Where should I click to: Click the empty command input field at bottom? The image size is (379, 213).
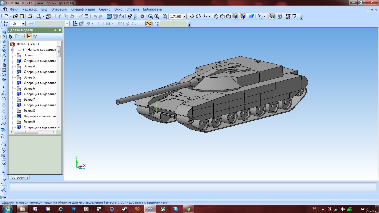(193, 187)
